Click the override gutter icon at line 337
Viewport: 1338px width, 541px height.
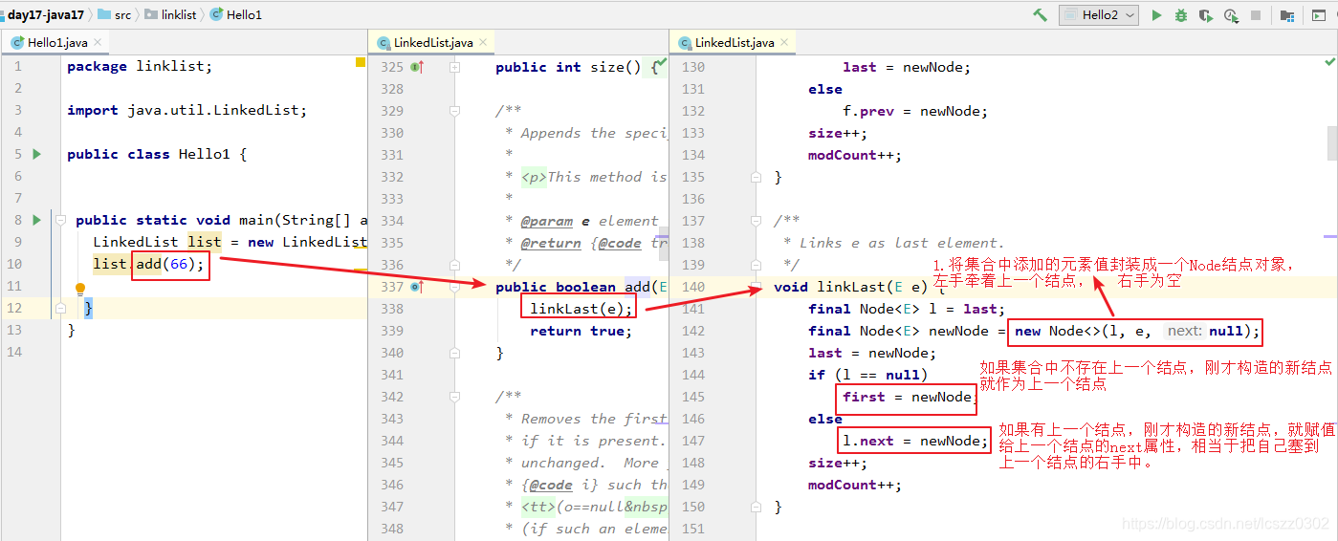pyautogui.click(x=416, y=287)
